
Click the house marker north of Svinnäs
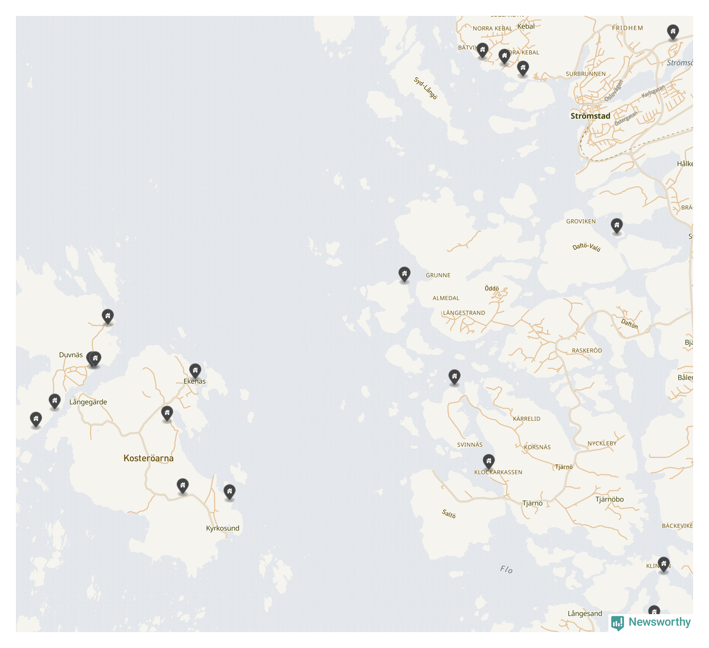(x=454, y=376)
